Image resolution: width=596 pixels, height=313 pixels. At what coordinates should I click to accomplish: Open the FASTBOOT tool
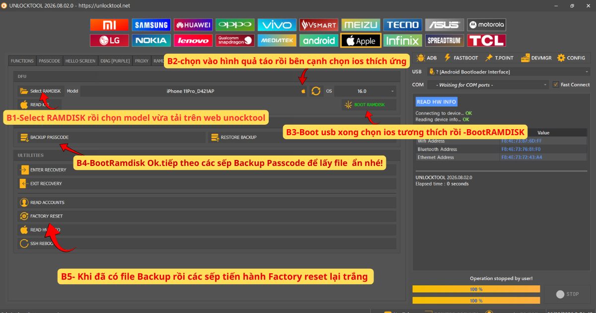click(x=460, y=58)
